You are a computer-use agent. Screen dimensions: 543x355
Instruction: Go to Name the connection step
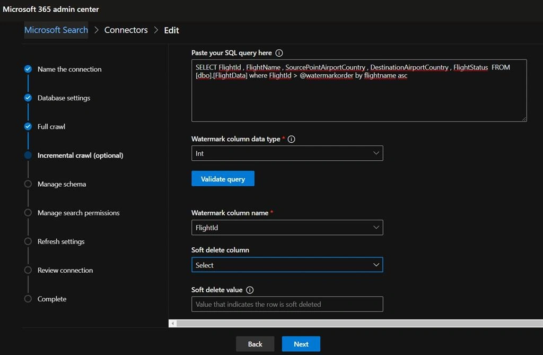click(x=69, y=70)
